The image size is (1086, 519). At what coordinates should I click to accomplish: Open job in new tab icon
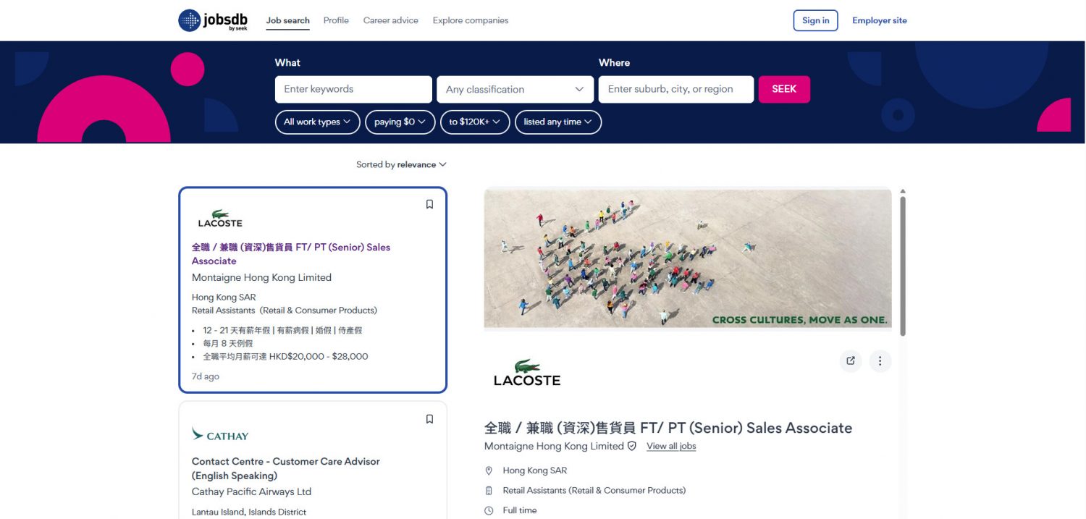(851, 360)
